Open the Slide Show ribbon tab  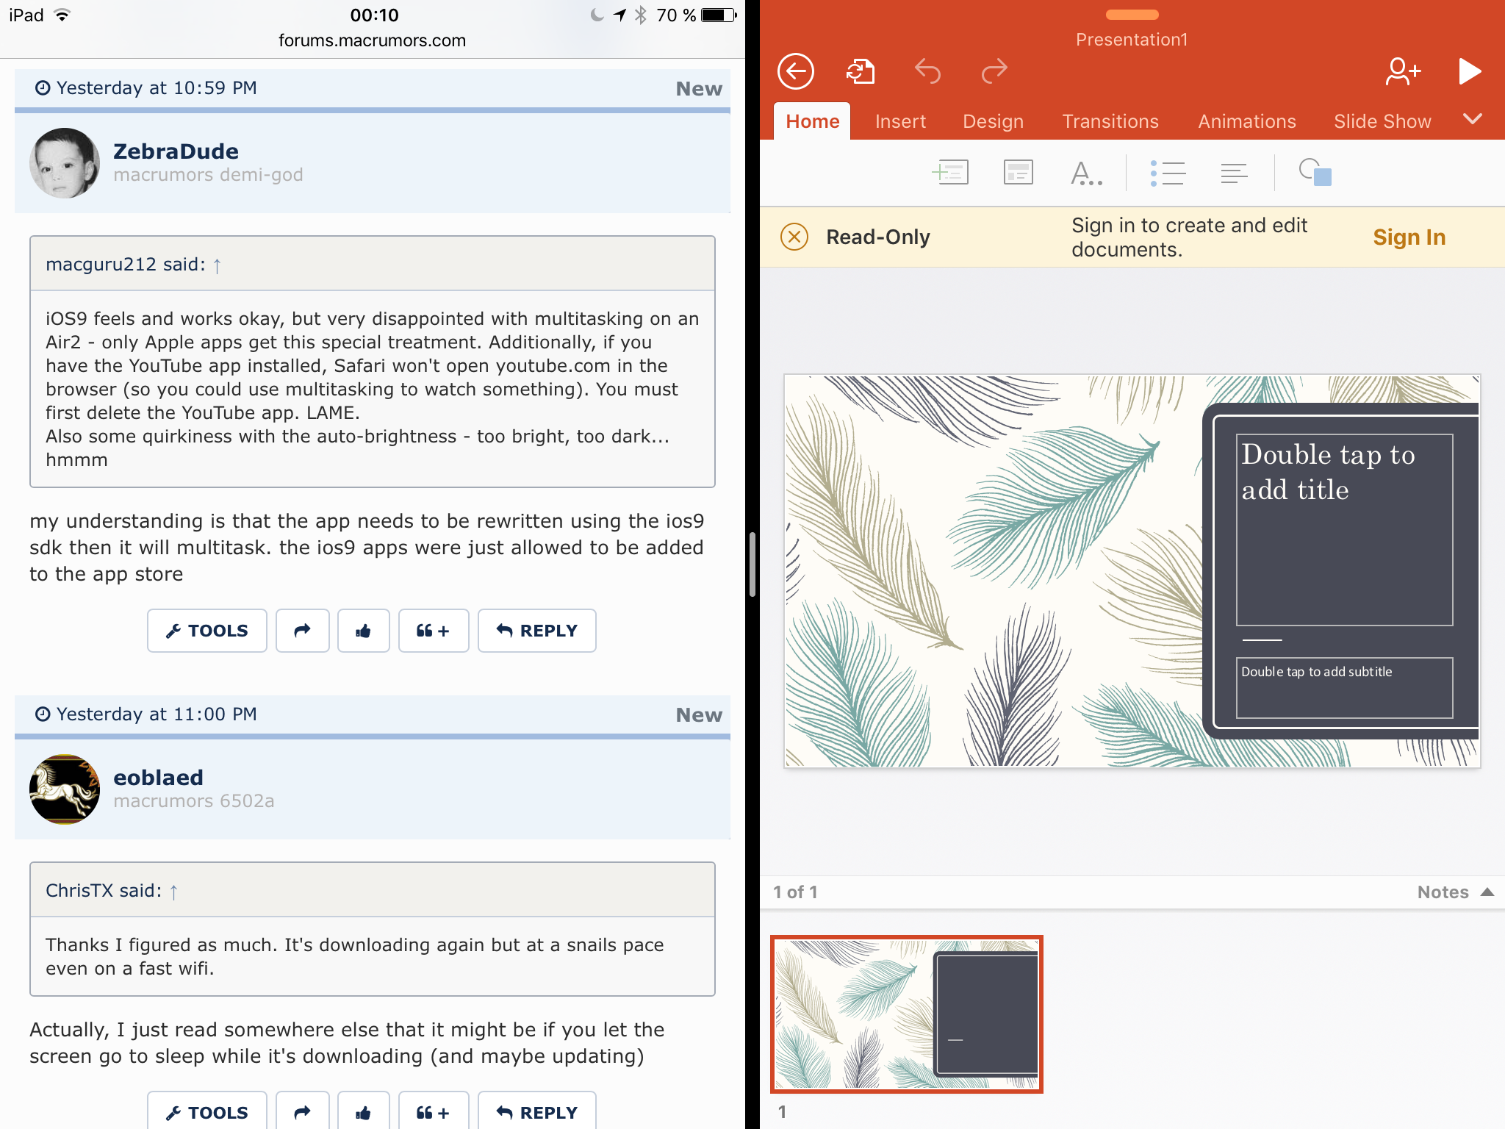coord(1382,121)
